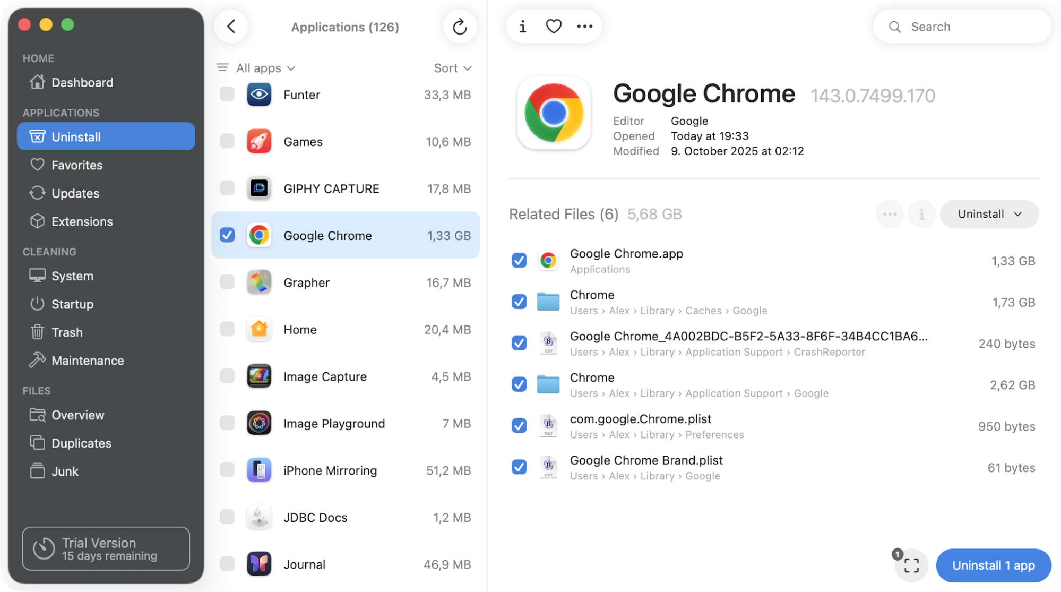Click the Search field
This screenshot has width=1061, height=592.
coord(962,27)
